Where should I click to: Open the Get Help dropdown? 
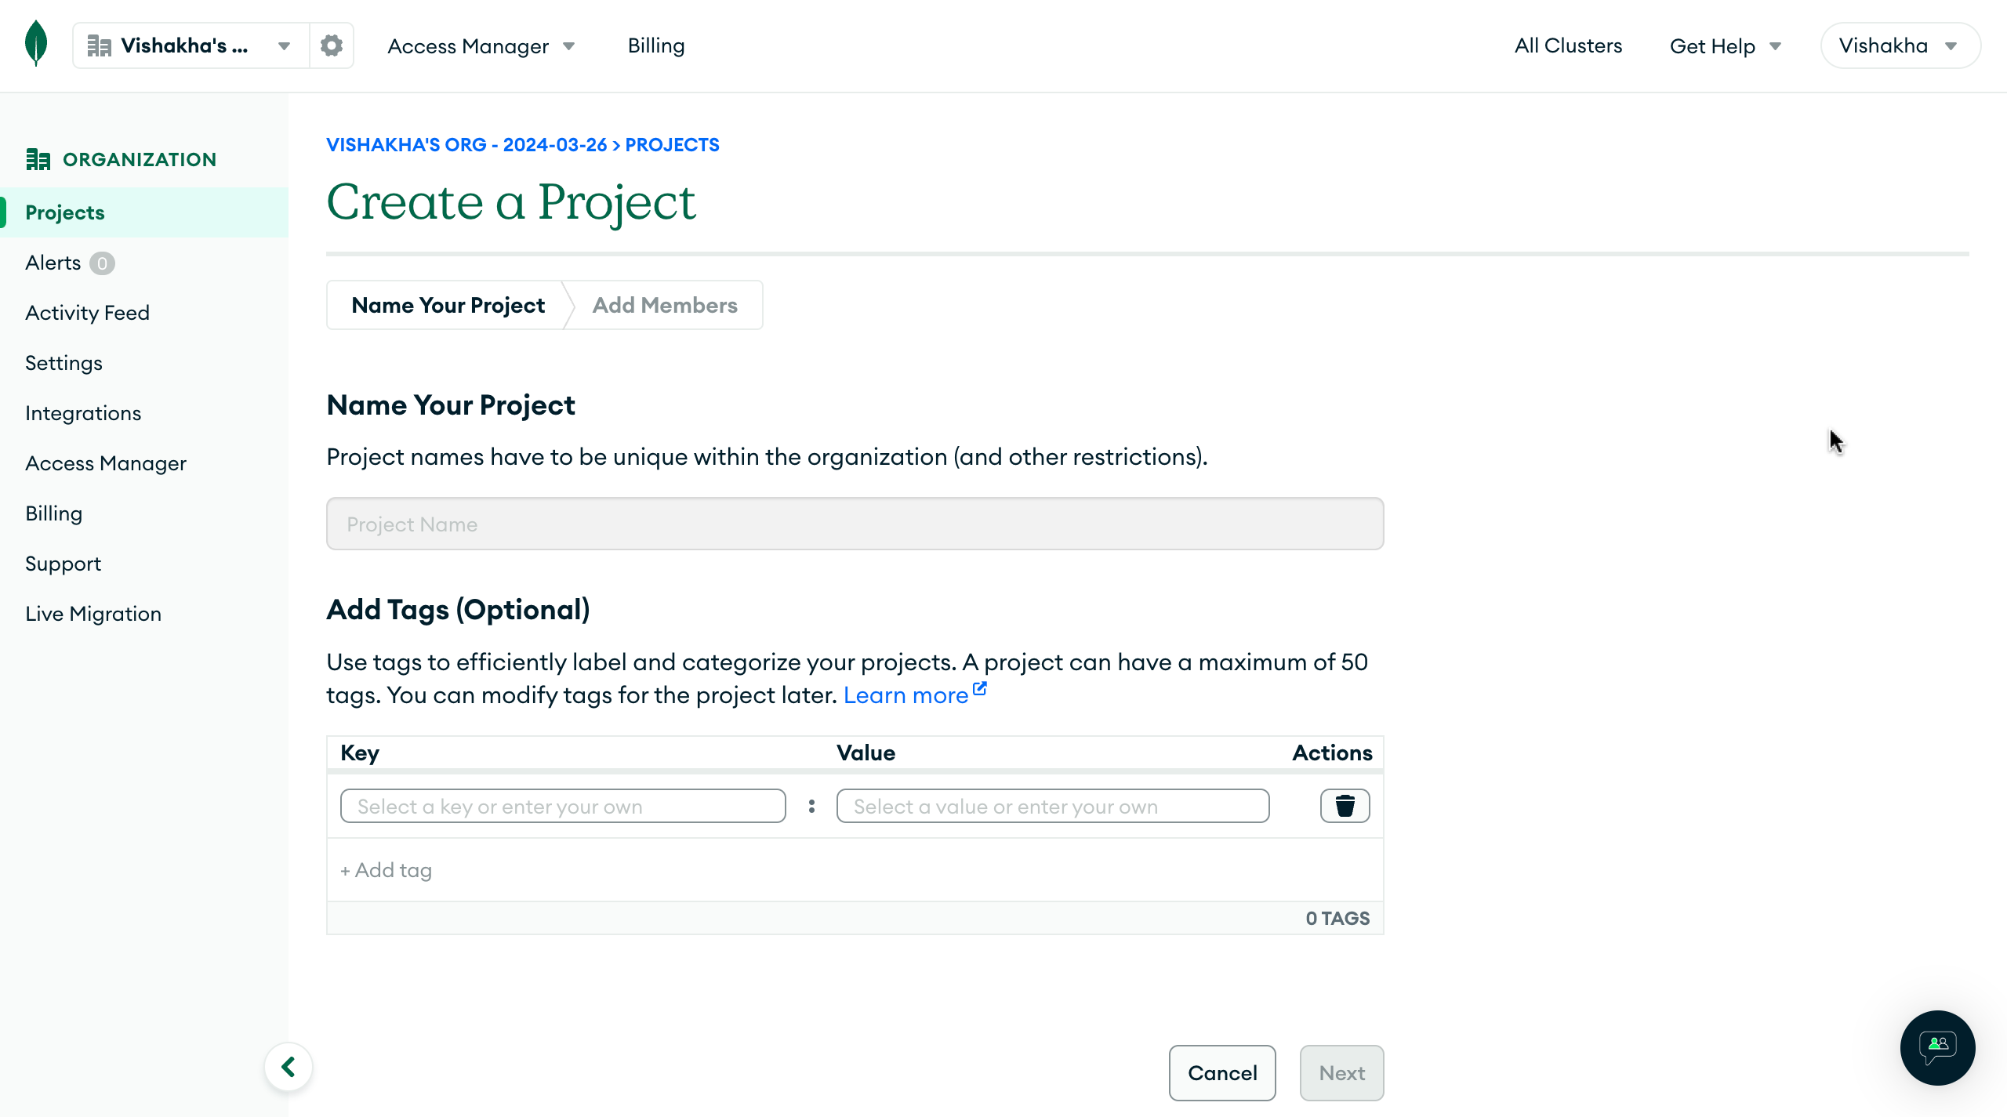1726,45
